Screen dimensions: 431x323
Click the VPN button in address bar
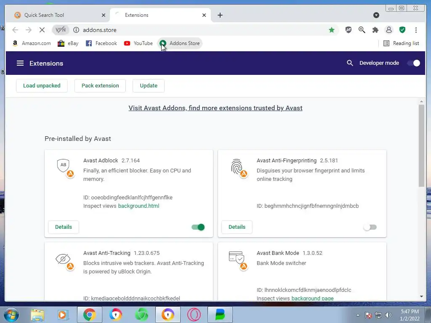click(61, 30)
